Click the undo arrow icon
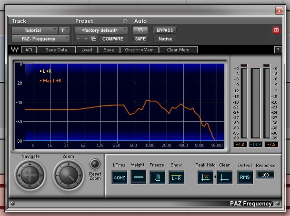The width and height of the screenshot is (290, 216). coord(29,49)
